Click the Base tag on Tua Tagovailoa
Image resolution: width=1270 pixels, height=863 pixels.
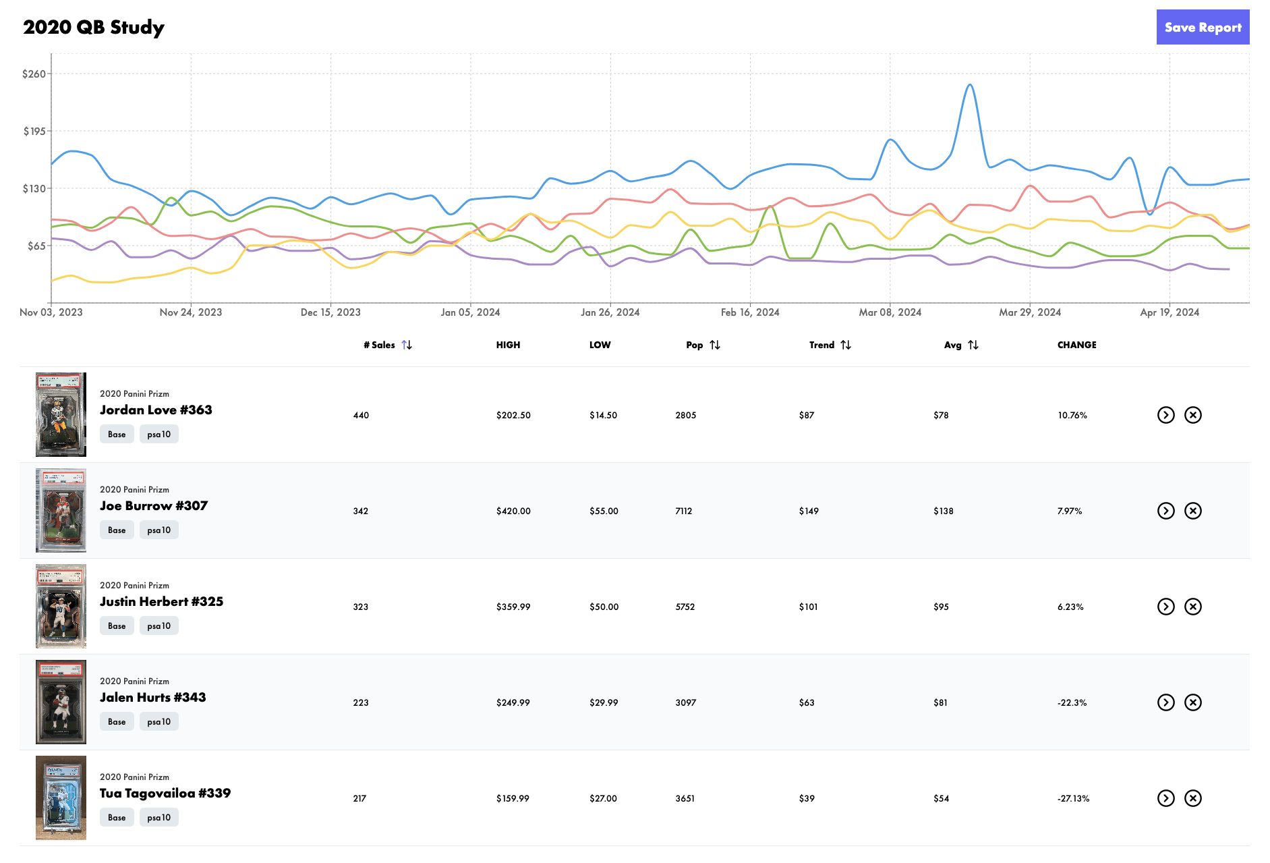(117, 818)
